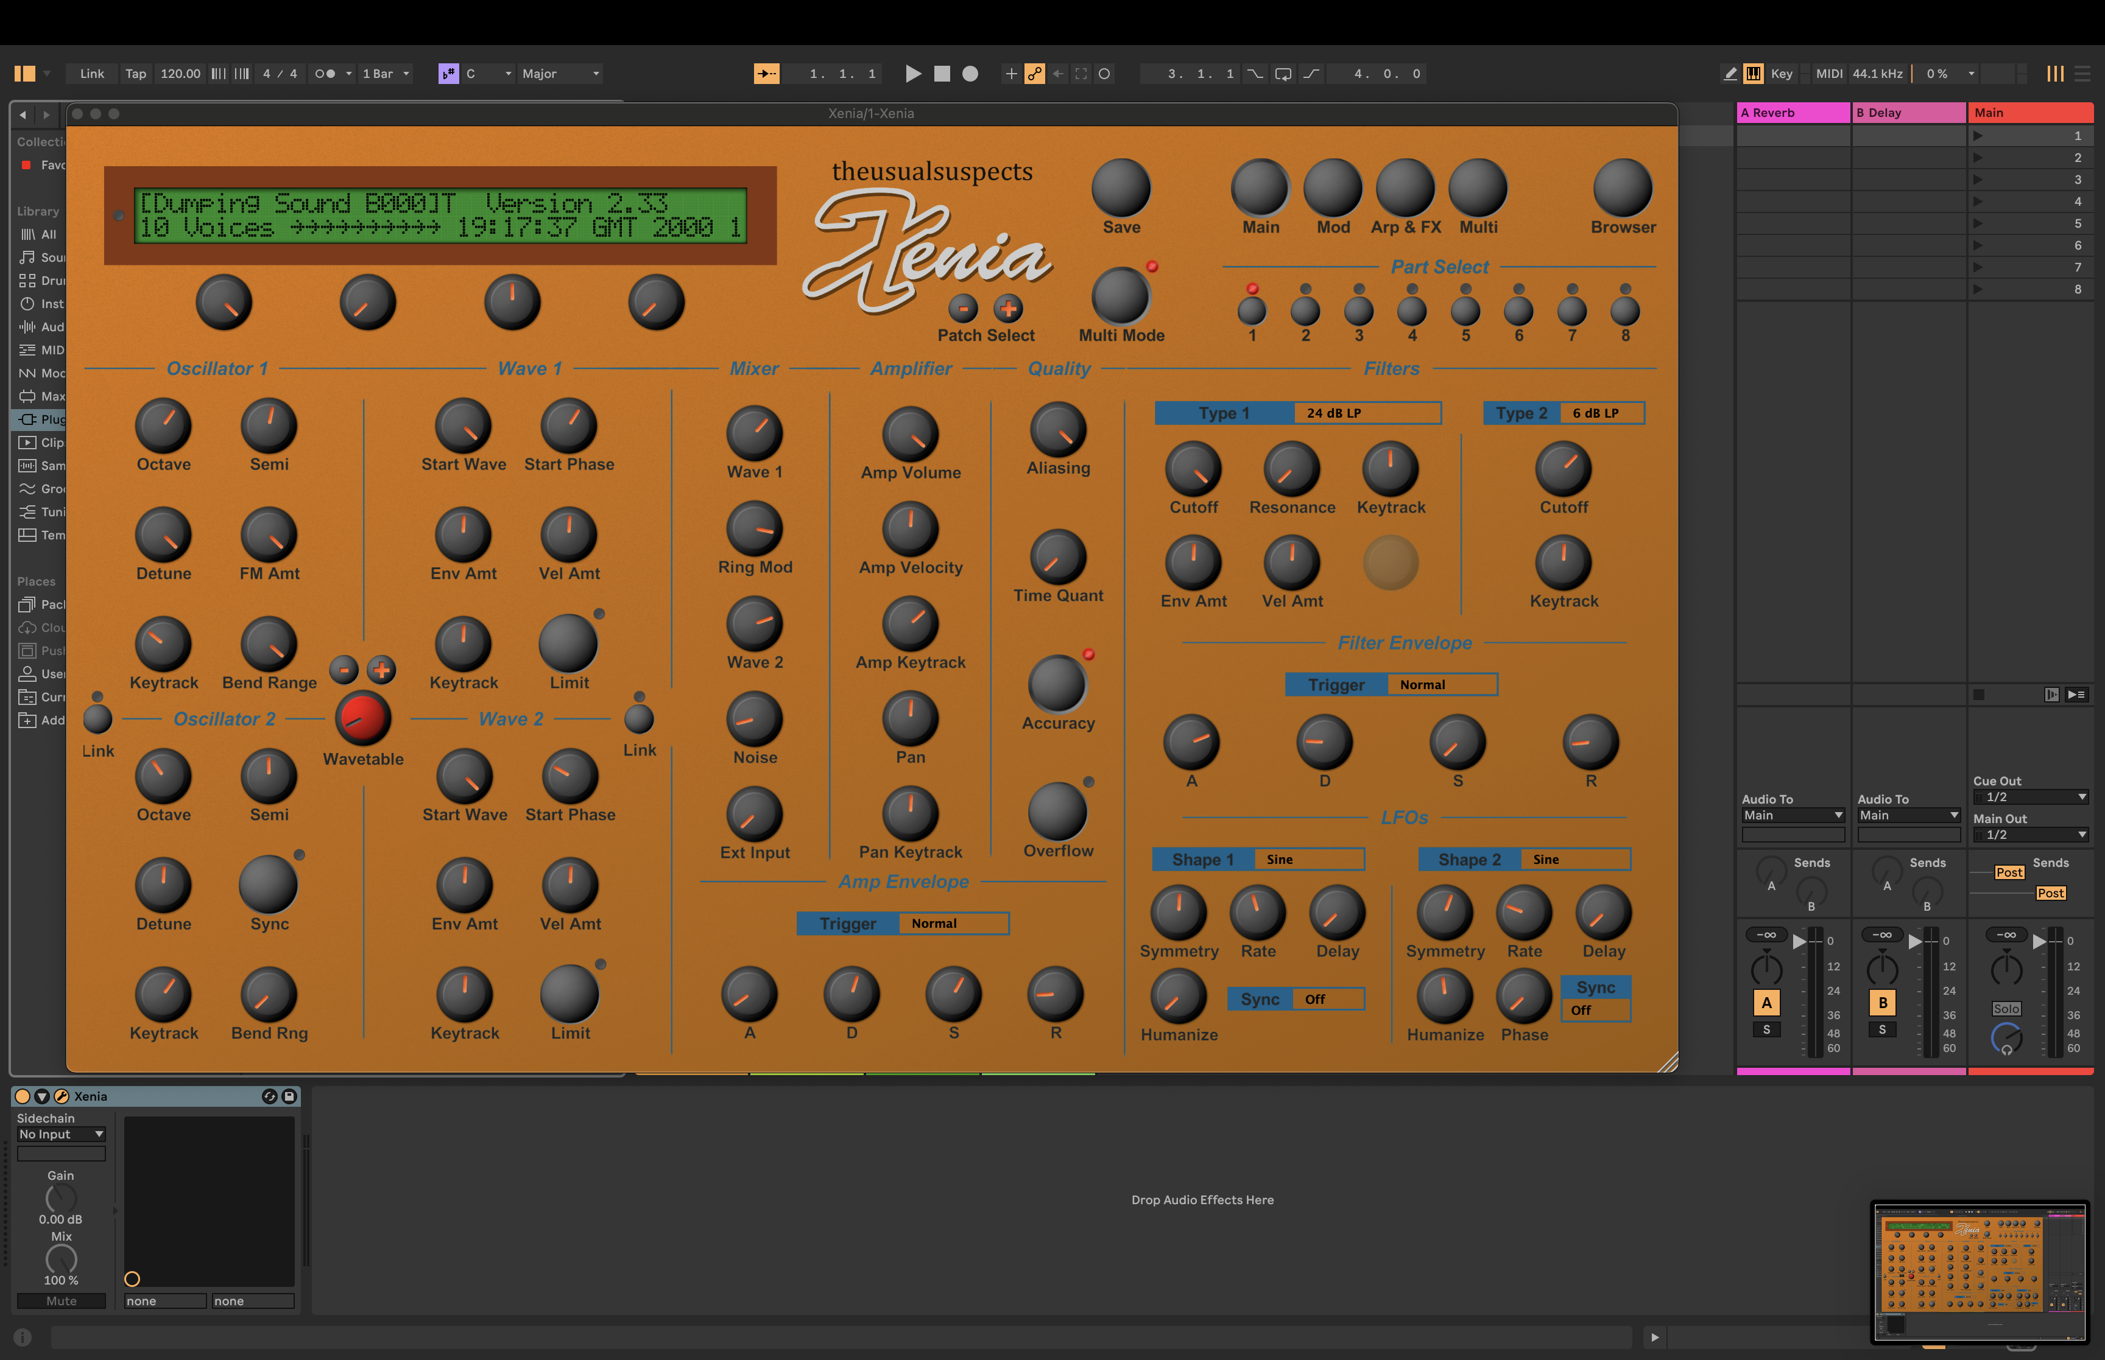Click the Patch Select plus button
The height and width of the screenshot is (1360, 2105).
tap(1008, 308)
